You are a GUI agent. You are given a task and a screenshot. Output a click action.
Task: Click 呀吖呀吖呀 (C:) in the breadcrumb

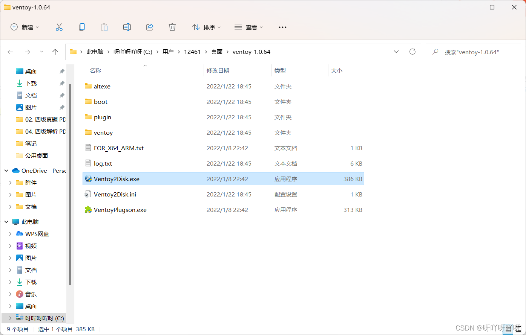[x=133, y=52]
